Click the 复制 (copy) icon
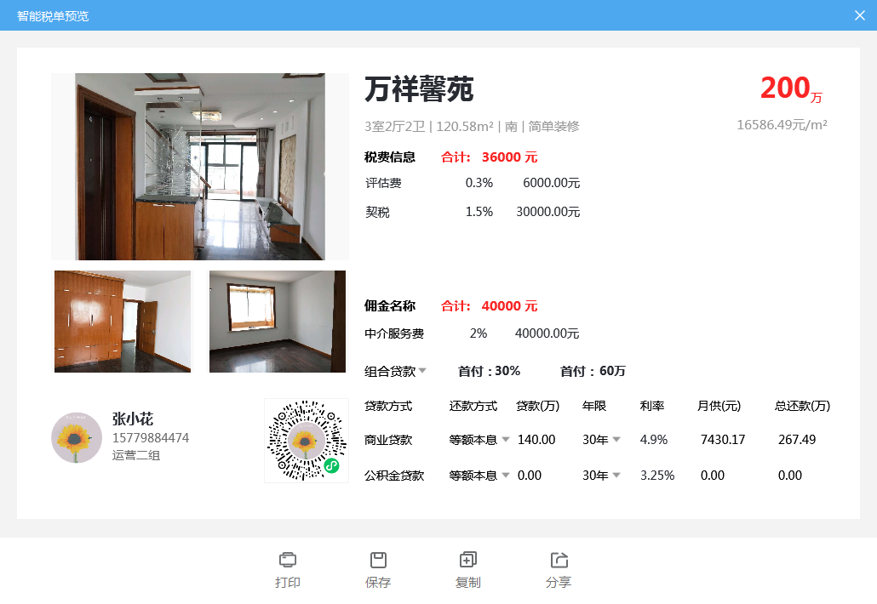This screenshot has width=877, height=604. click(468, 560)
